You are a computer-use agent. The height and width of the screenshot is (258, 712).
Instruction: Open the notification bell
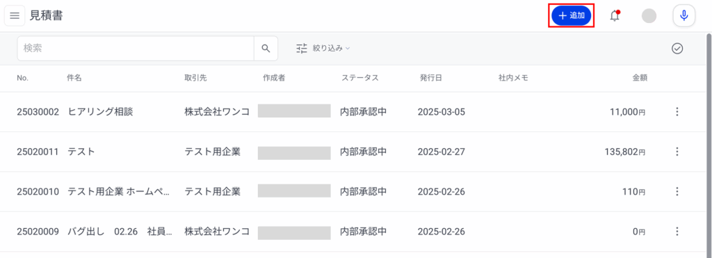(x=615, y=16)
